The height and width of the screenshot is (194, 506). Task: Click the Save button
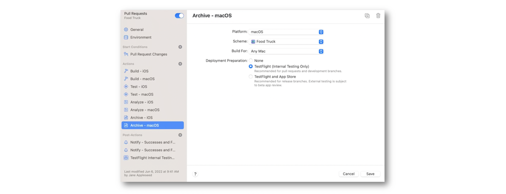coord(370,174)
